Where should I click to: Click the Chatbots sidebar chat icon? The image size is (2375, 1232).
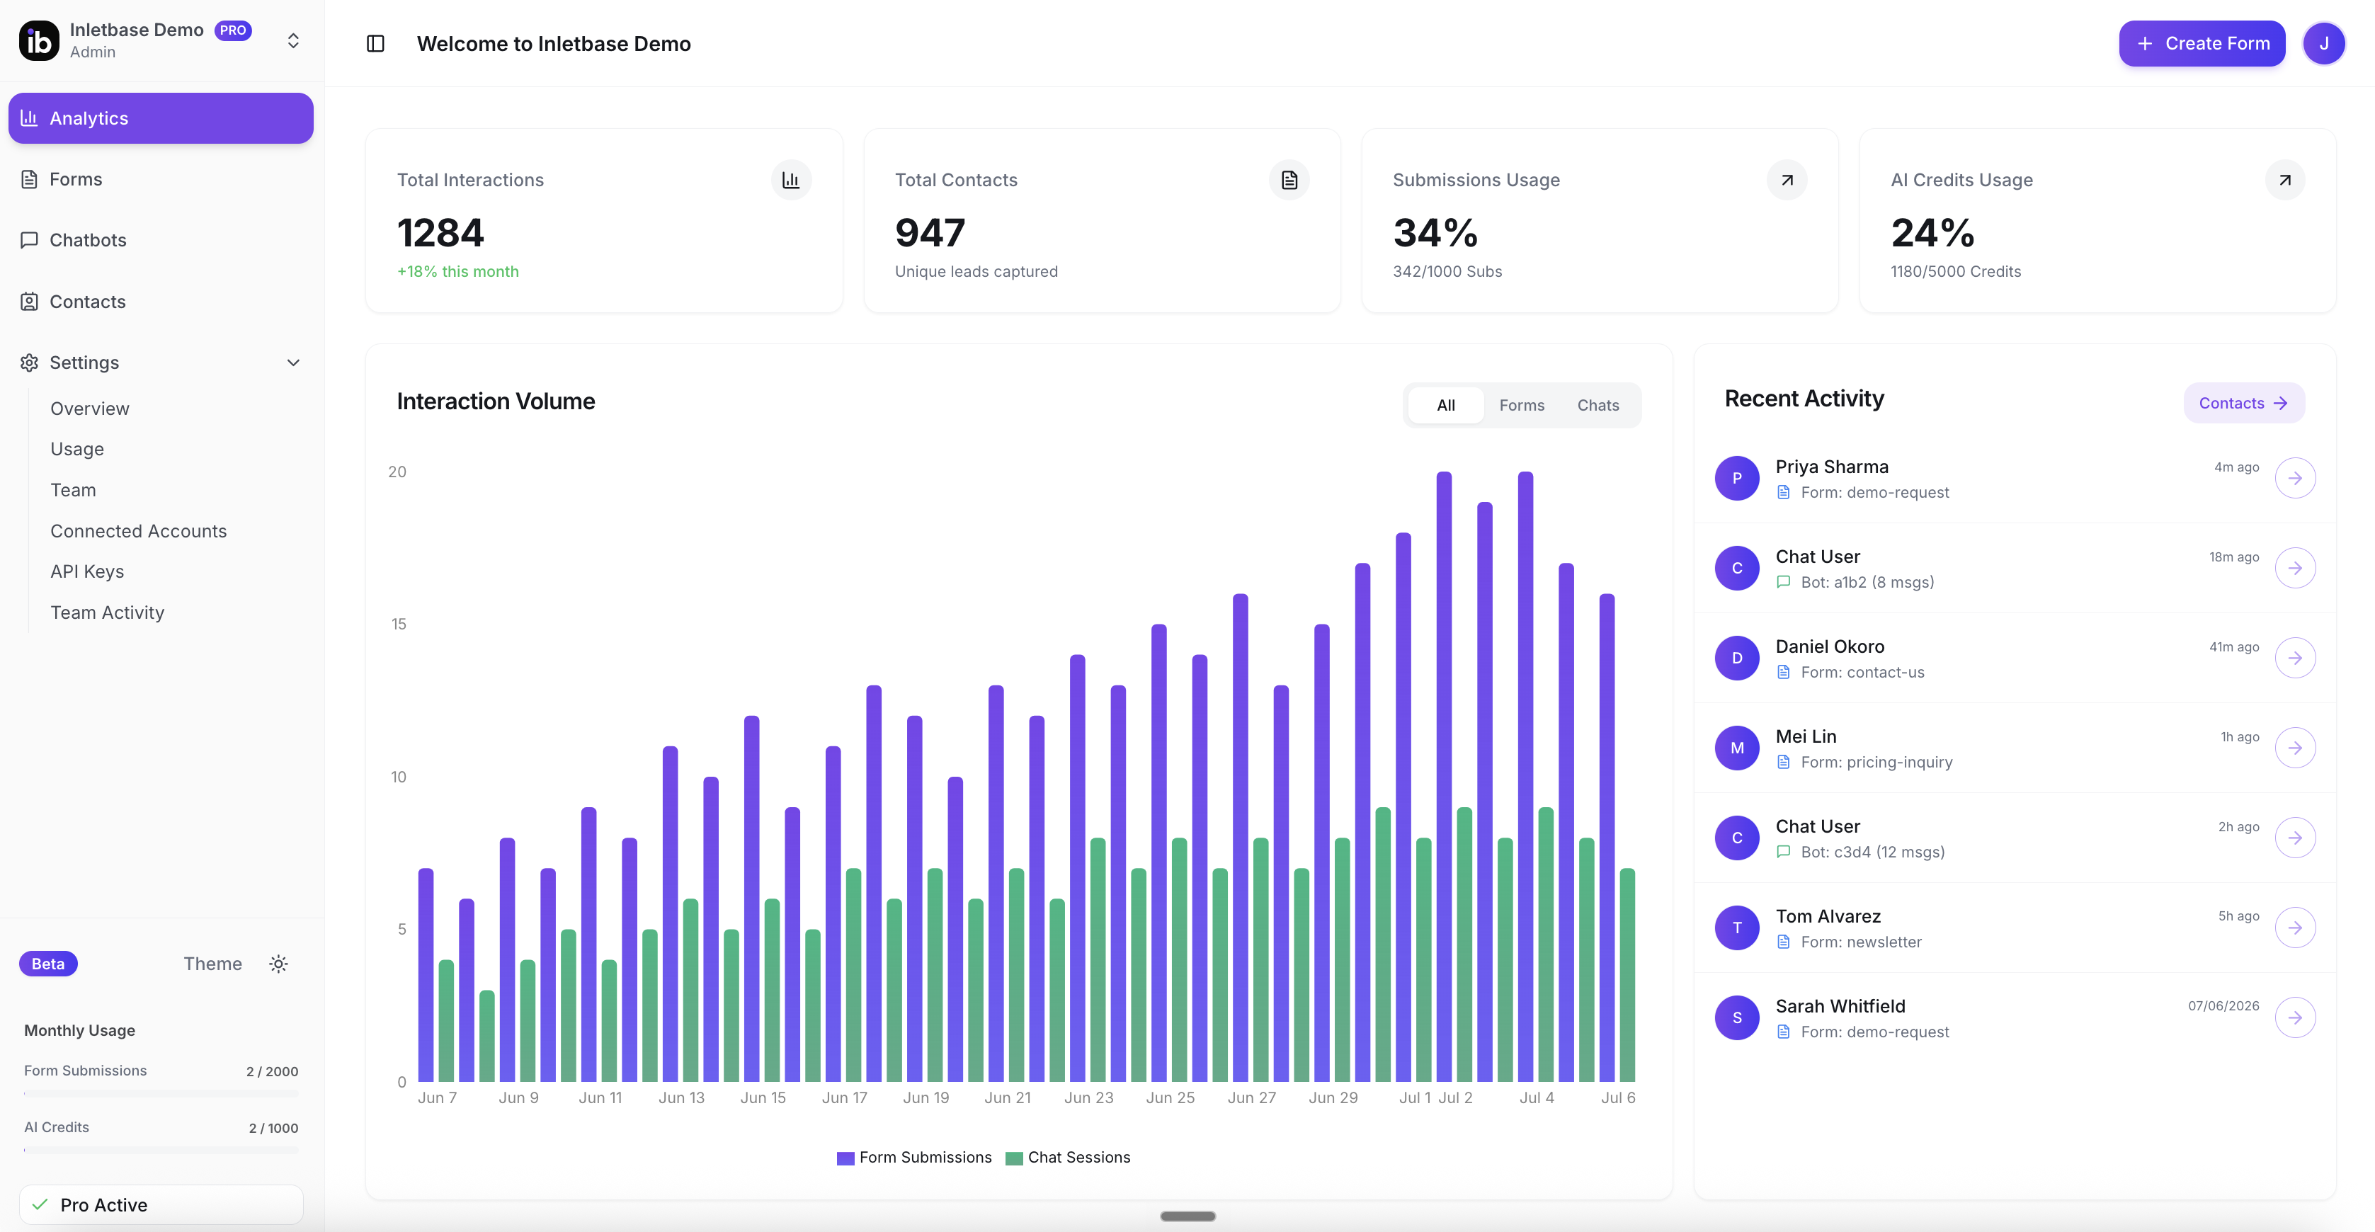(x=30, y=240)
